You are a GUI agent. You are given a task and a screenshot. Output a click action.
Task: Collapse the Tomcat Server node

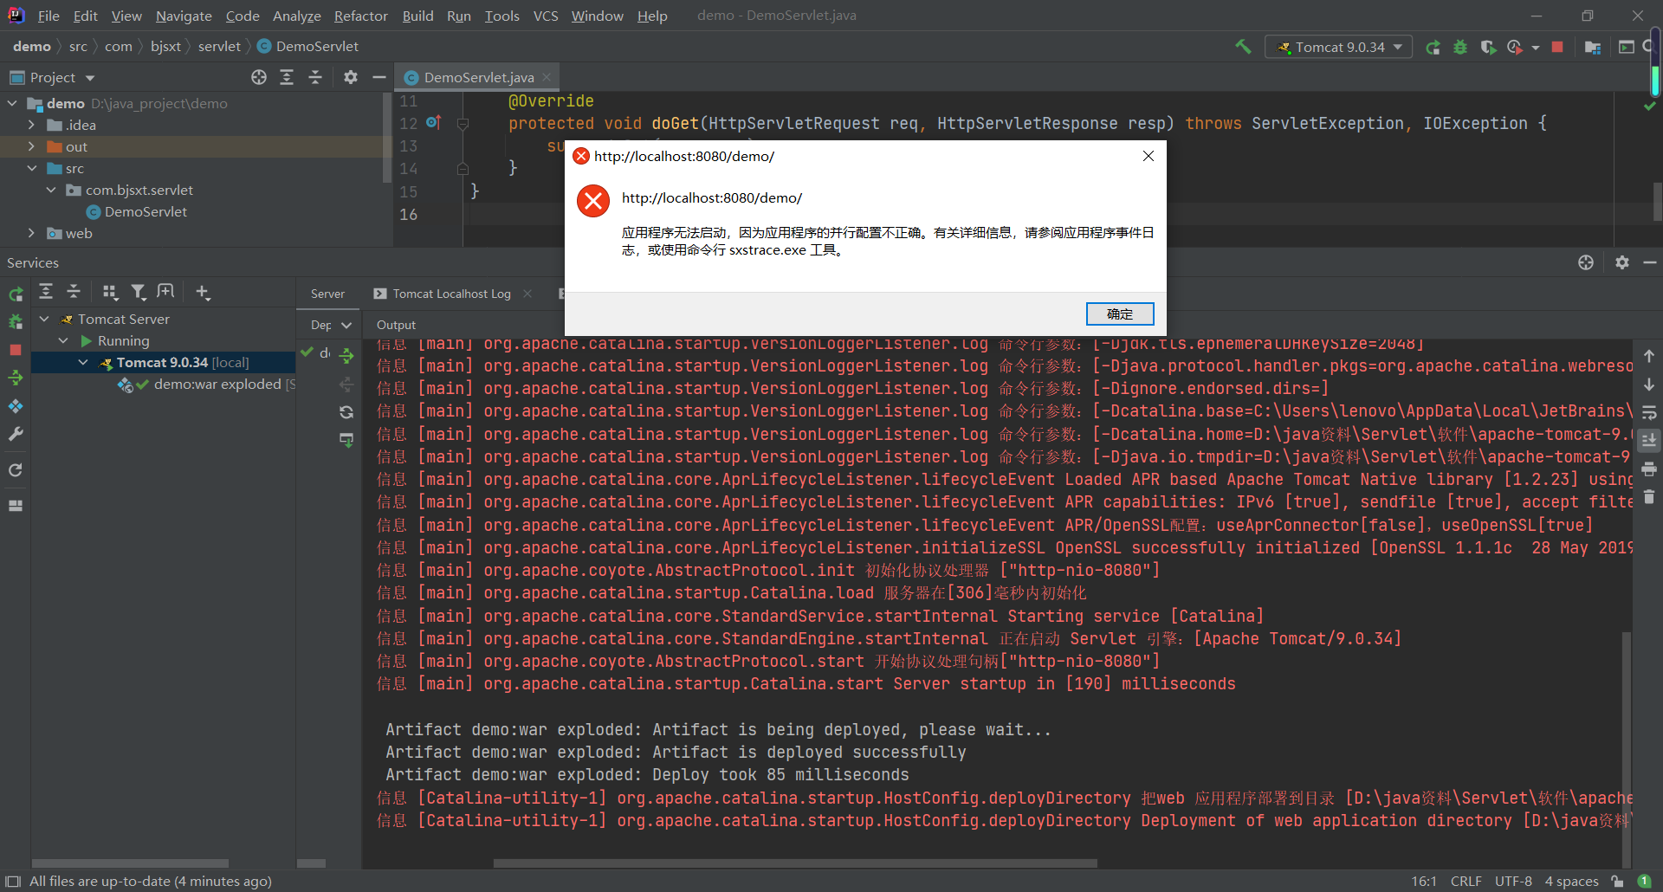[x=44, y=319]
